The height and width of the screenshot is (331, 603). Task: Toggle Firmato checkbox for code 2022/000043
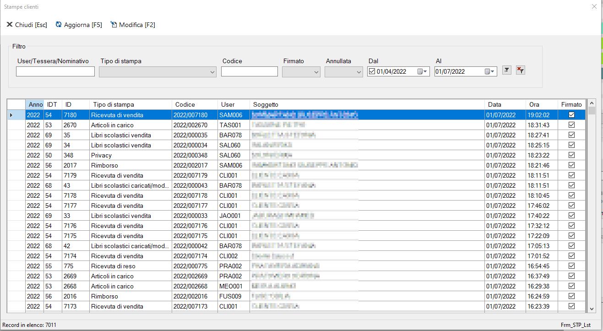coord(571,185)
